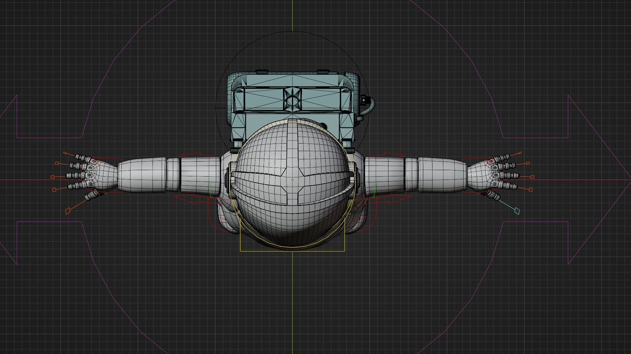Select the forearm mesh on screen-left arm

(x=142, y=175)
